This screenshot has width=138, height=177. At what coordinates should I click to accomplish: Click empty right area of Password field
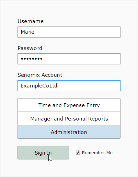point(92,59)
